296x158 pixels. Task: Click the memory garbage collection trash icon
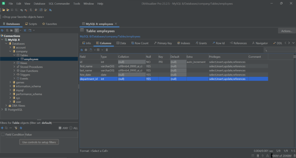[295, 156]
